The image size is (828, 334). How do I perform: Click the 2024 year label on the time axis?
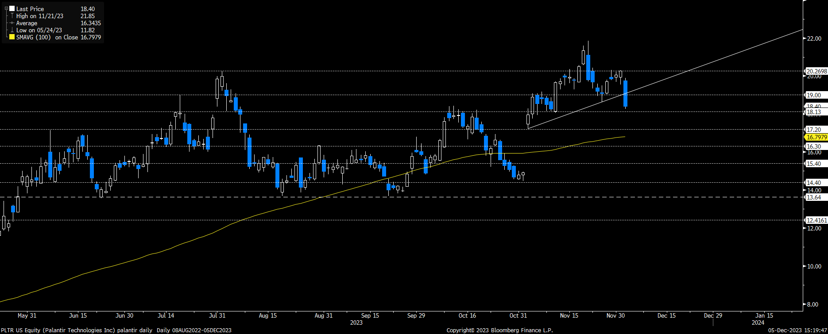click(758, 322)
